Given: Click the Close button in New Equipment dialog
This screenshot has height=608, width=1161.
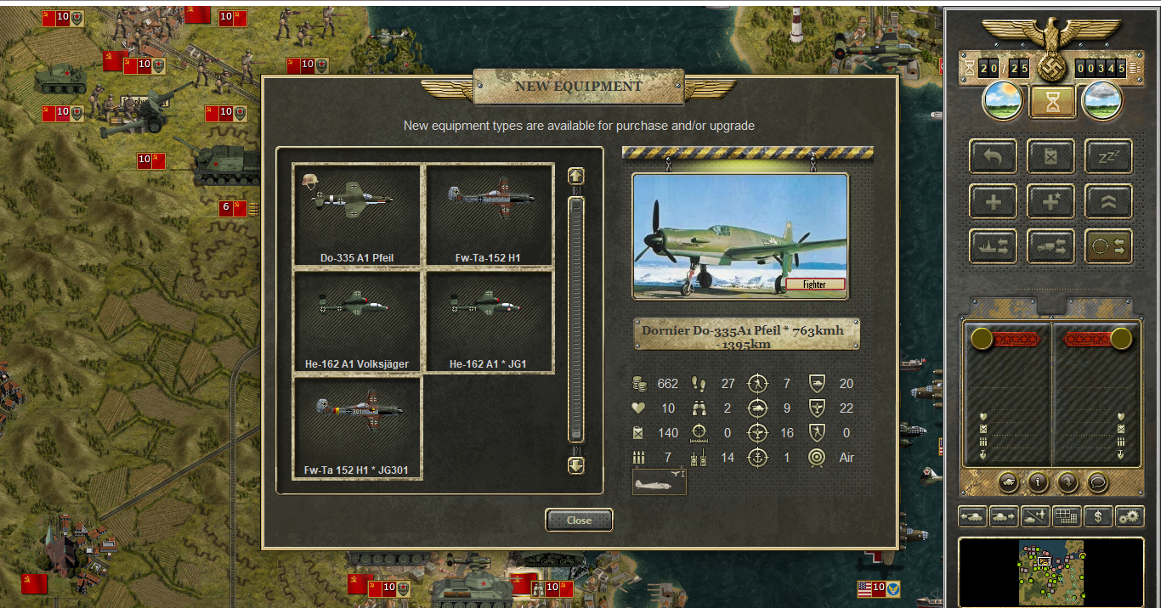Looking at the screenshot, I should (x=579, y=520).
